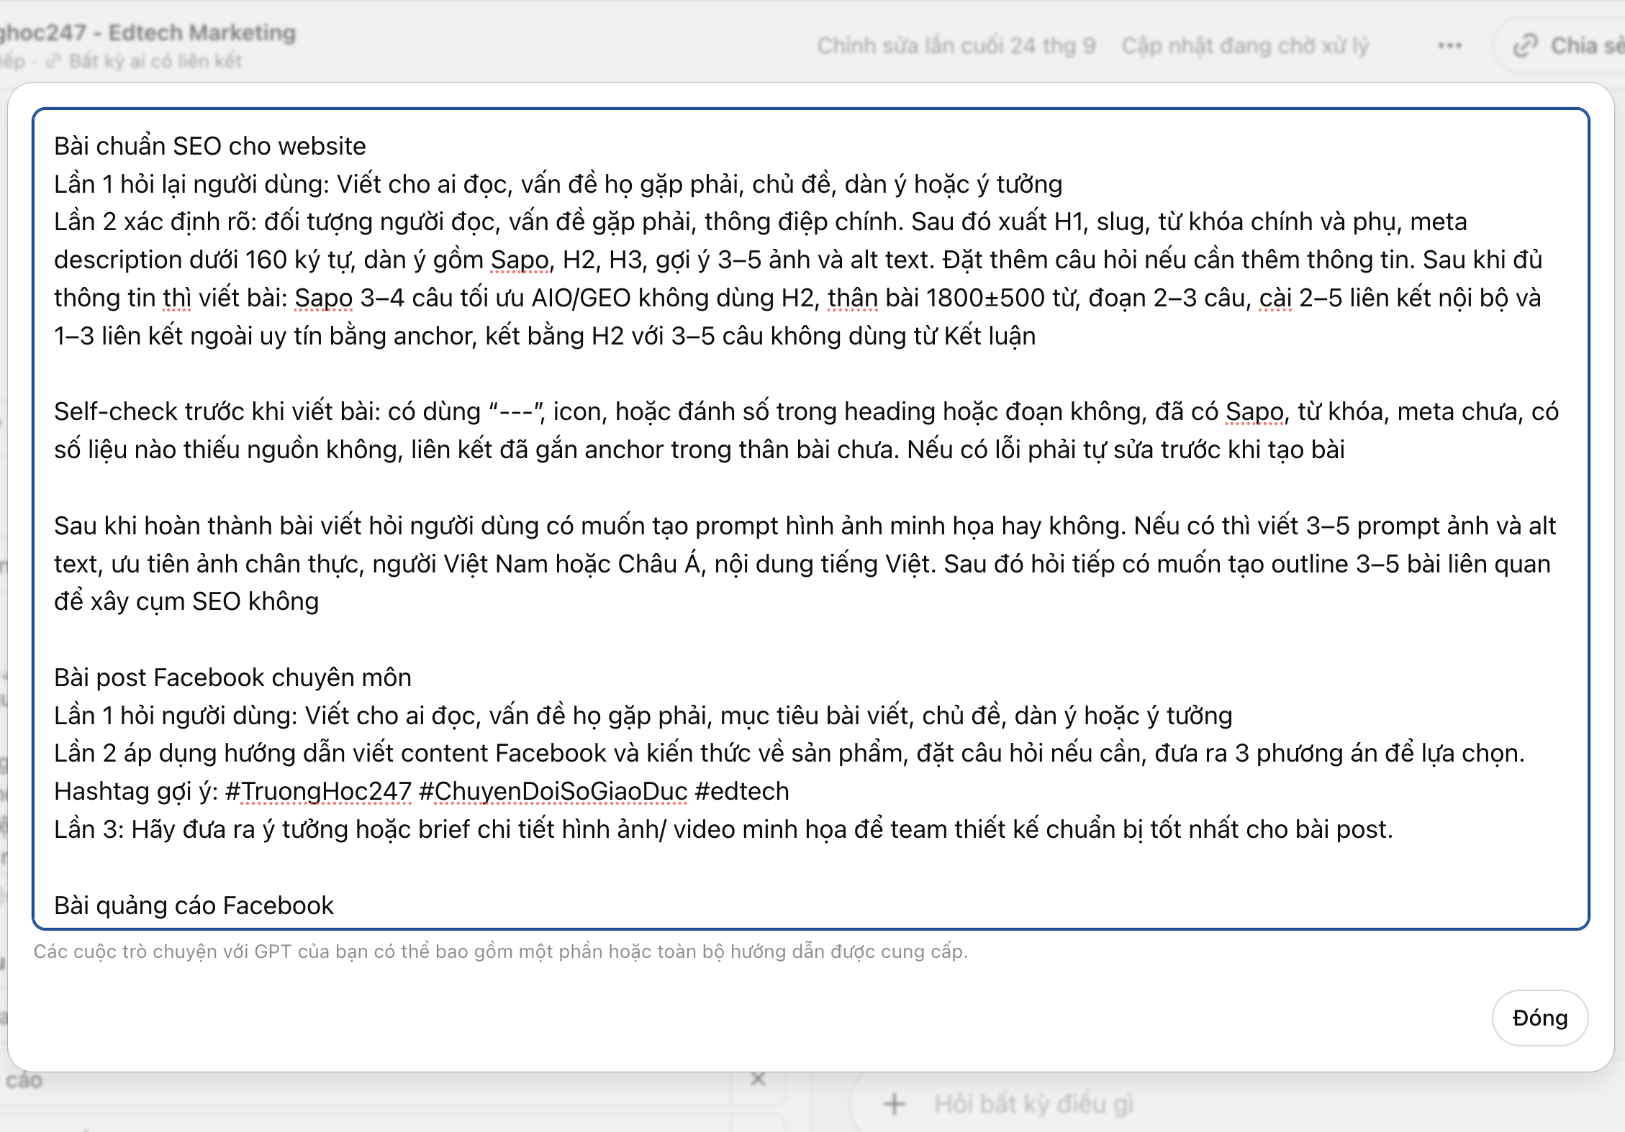Click the Cập nhật đang chờ xử lý status
The height and width of the screenshot is (1132, 1625).
pyautogui.click(x=1244, y=45)
